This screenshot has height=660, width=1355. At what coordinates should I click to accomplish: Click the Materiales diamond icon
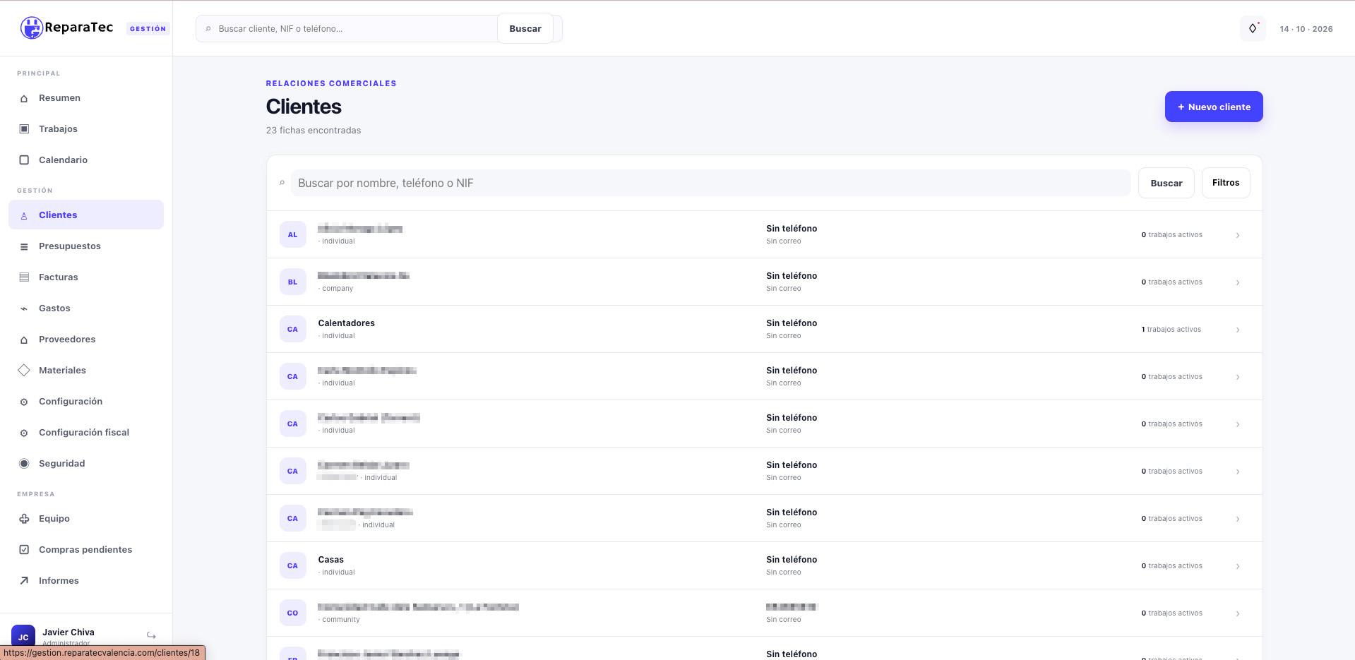(x=24, y=371)
